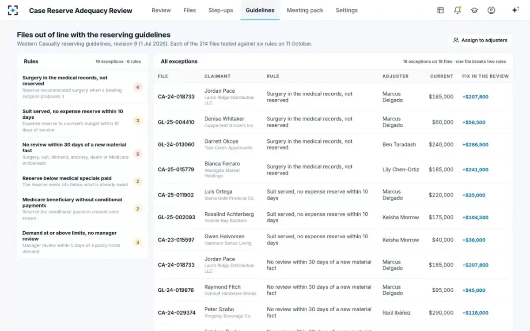Open file GL-24-013060

coord(176,144)
